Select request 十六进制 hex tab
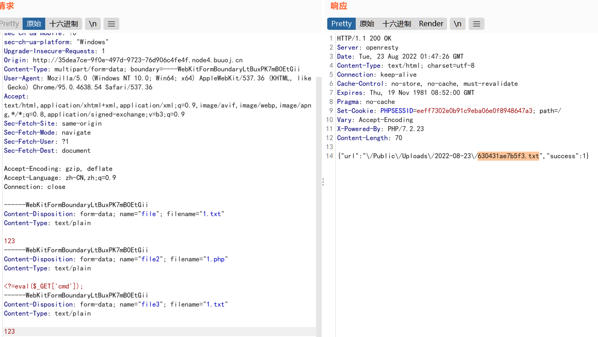The height and width of the screenshot is (337, 598). [64, 24]
